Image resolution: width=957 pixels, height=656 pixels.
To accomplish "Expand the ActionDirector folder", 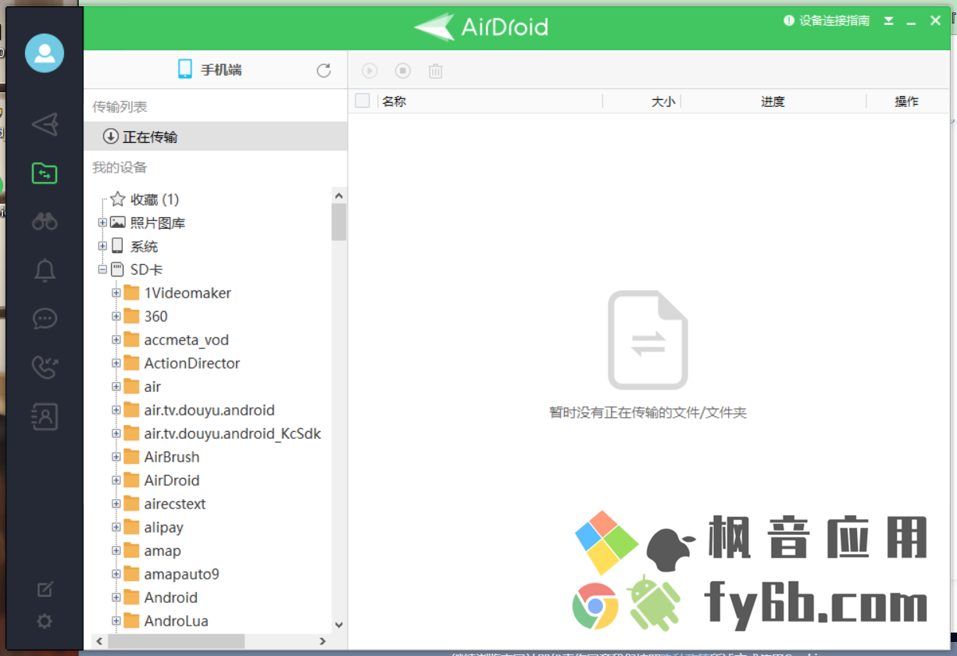I will click(116, 364).
